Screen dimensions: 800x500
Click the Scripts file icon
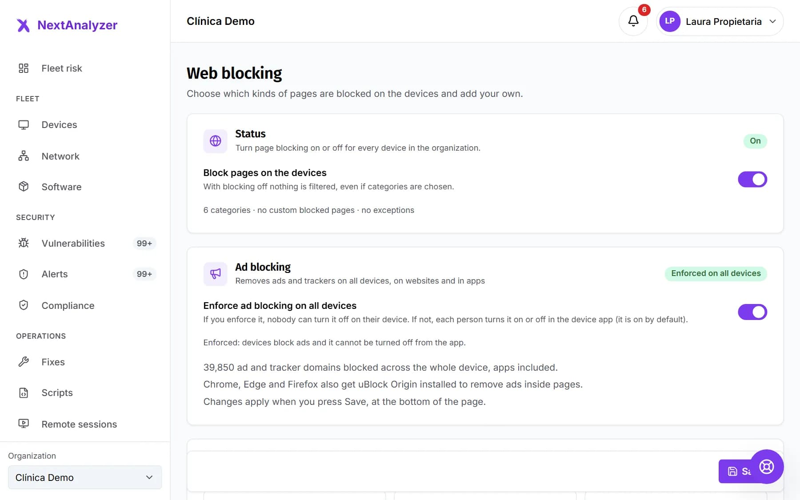coord(24,393)
